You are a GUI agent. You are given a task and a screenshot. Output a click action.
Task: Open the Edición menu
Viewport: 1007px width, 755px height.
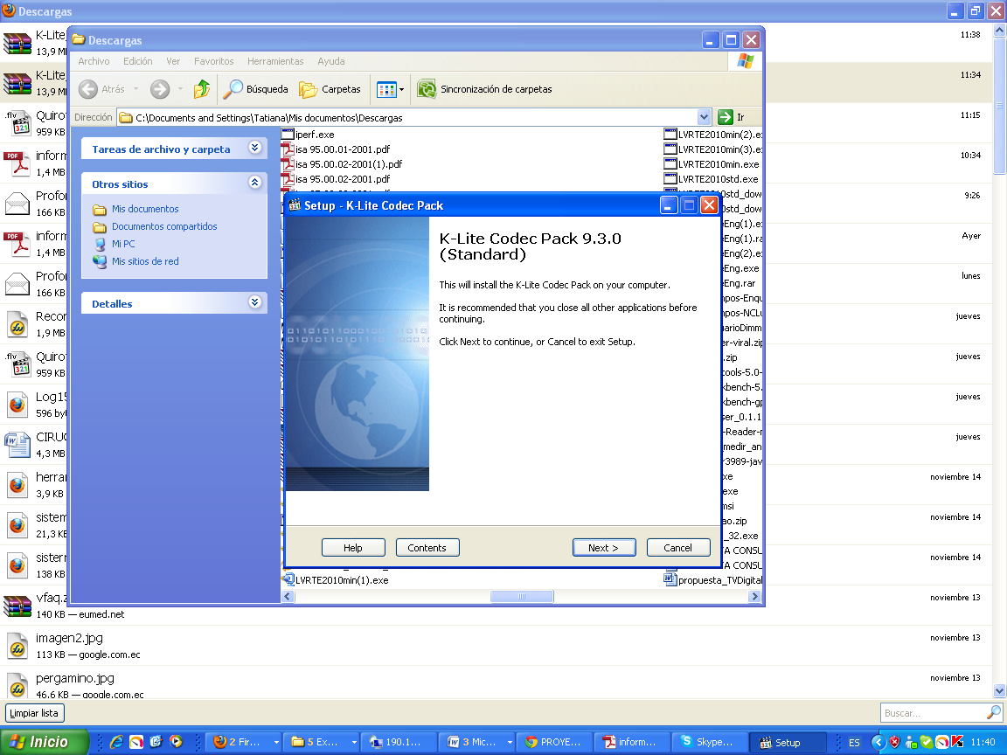137,61
